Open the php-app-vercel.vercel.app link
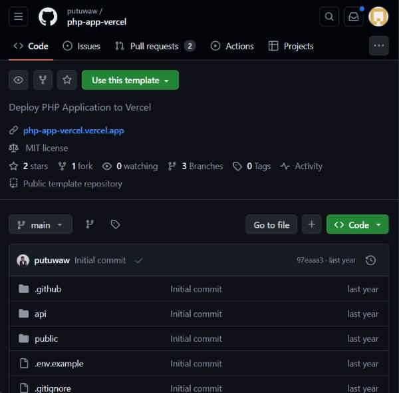 (73, 131)
